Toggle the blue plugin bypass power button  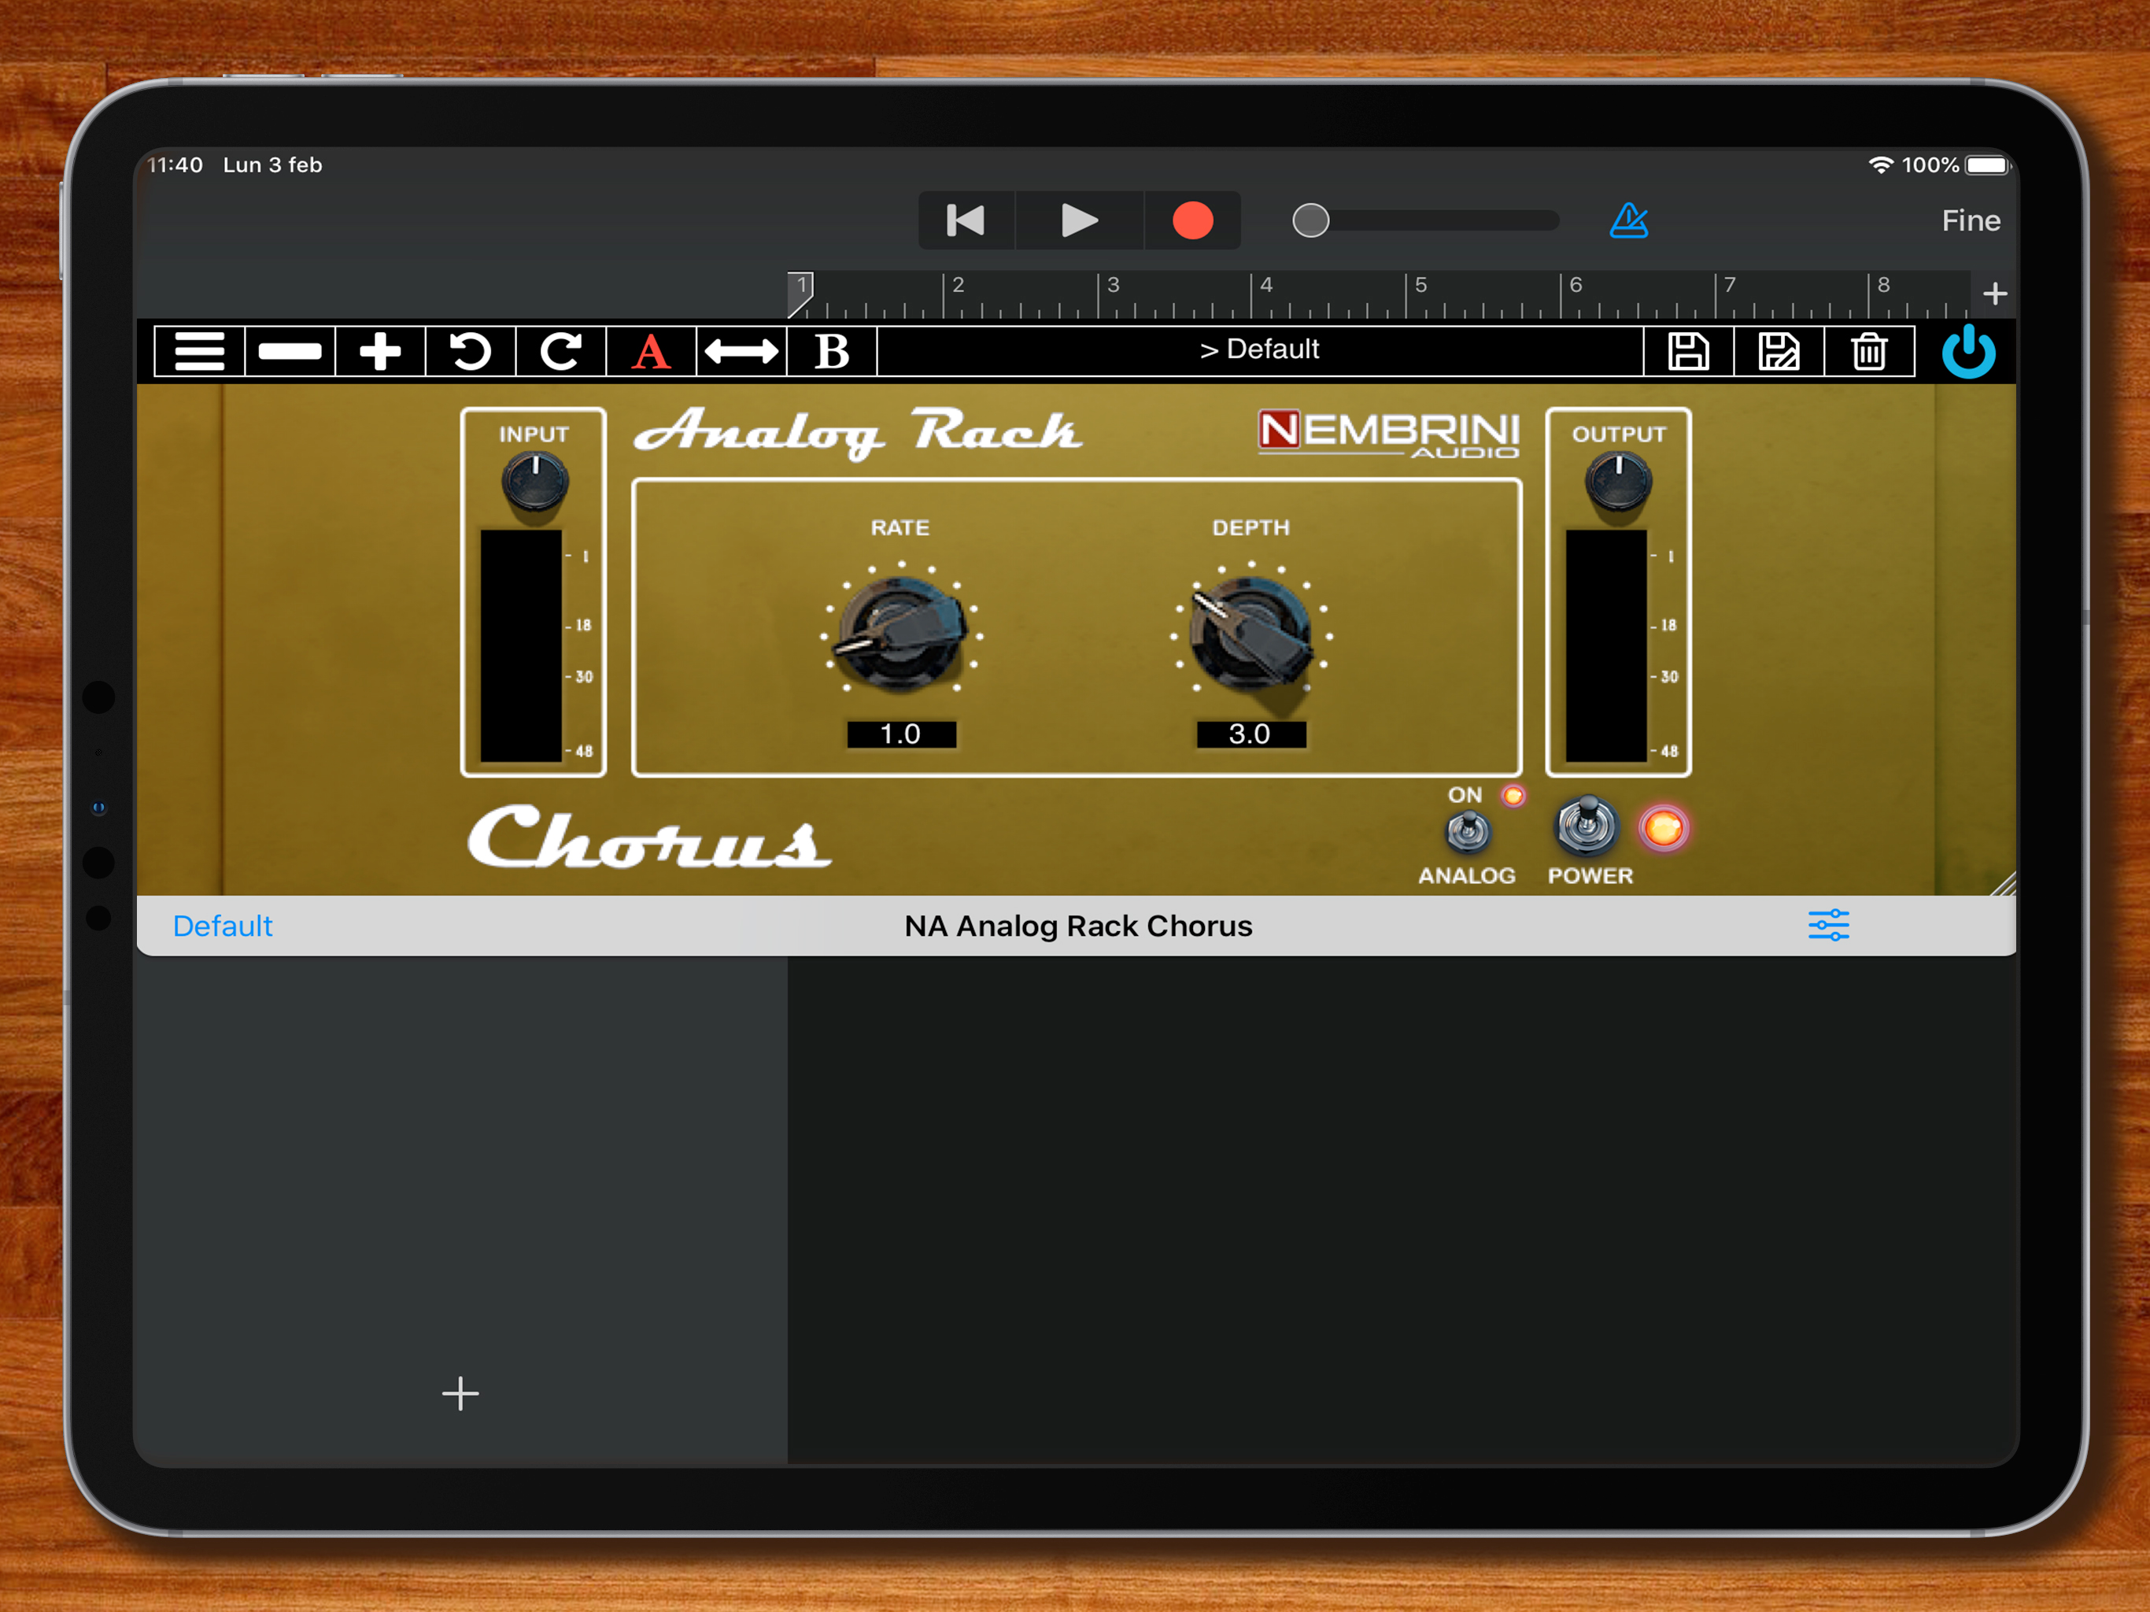point(1968,351)
